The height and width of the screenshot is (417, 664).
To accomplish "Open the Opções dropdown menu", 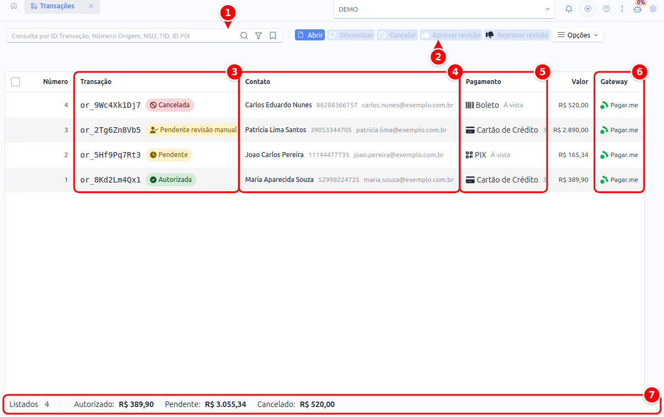I will (578, 35).
